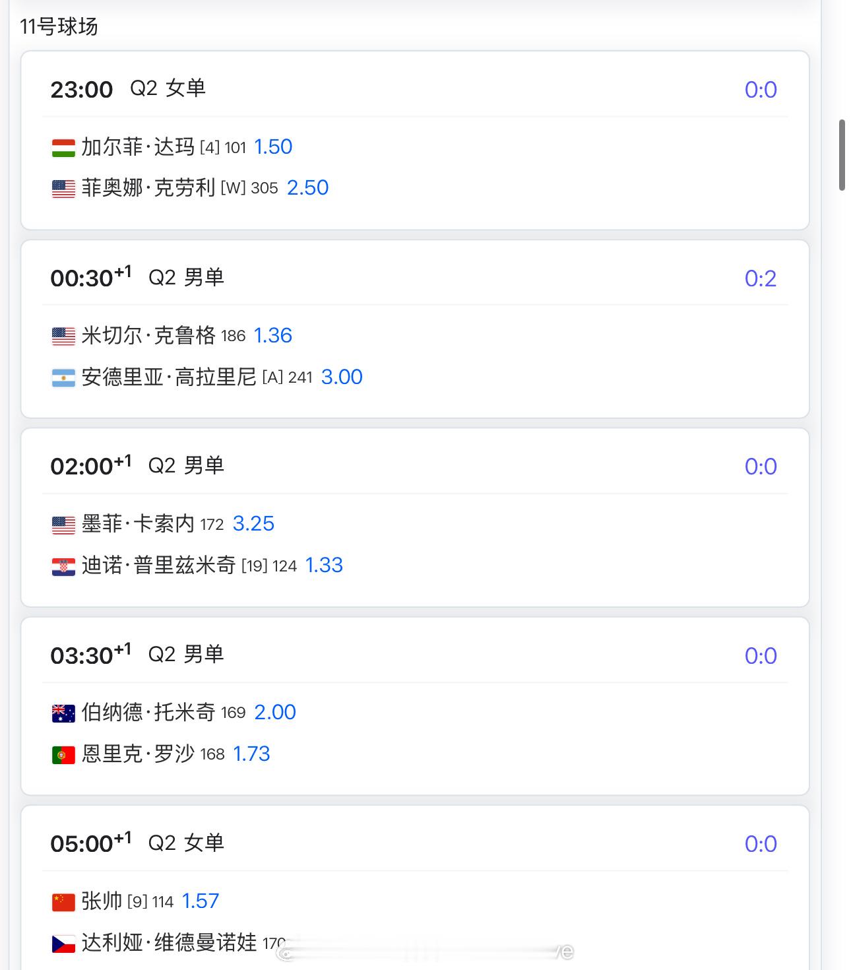This screenshot has height=970, width=851.
Task: Click the US flag next to 菲奥娜·克劳利
Action: tap(63, 189)
